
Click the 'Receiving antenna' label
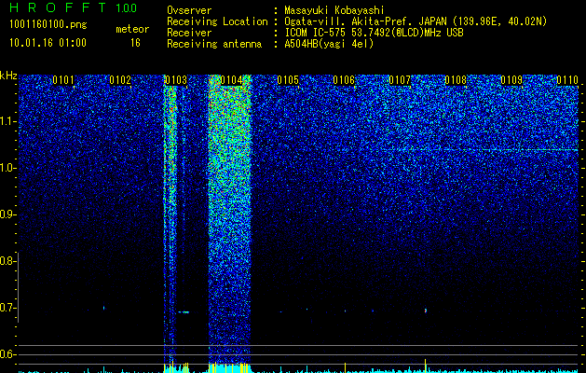click(214, 44)
